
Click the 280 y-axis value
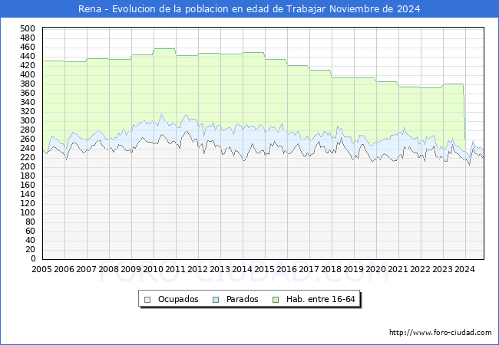[28, 130]
